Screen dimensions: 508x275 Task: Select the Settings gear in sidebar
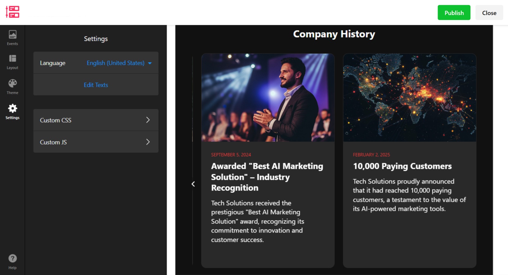click(x=13, y=112)
